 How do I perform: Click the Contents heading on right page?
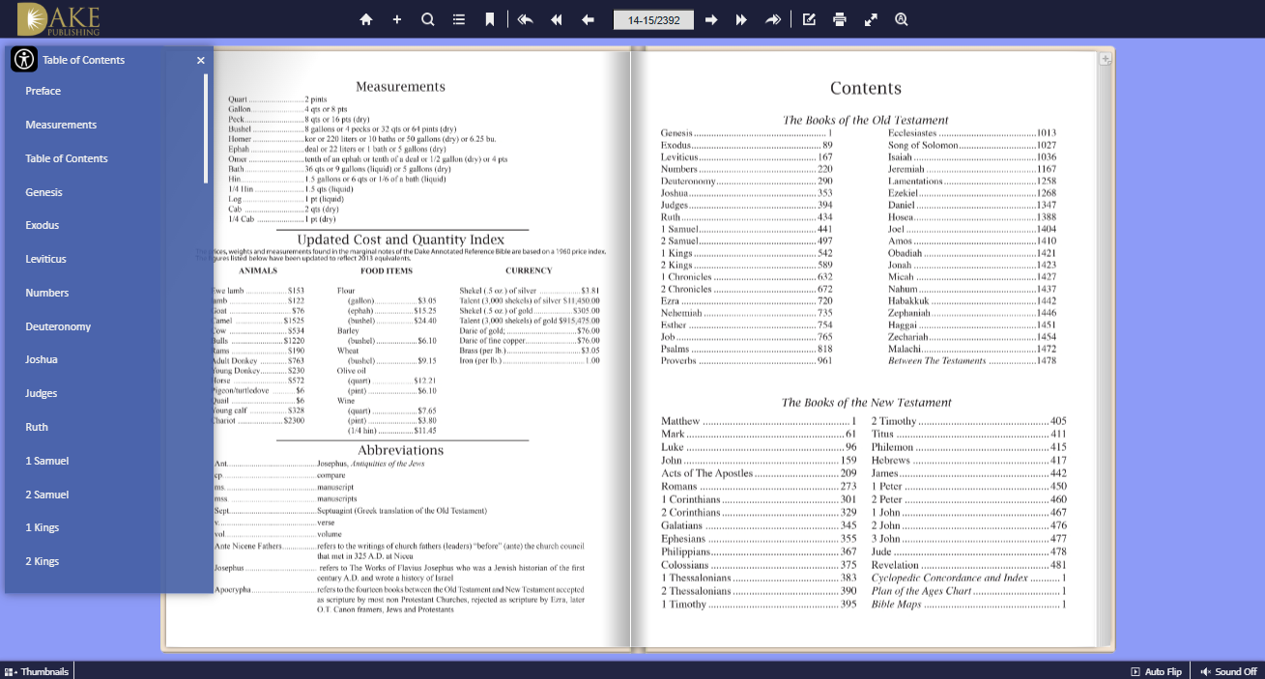(x=866, y=88)
